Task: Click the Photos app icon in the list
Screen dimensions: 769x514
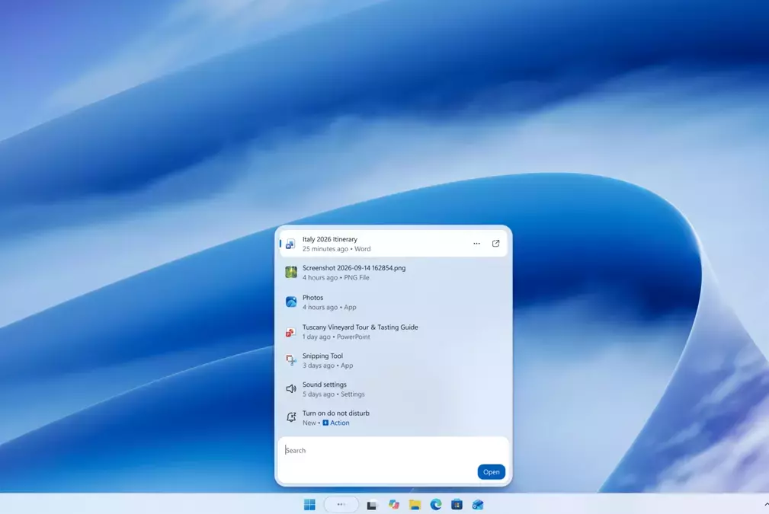Action: point(291,302)
